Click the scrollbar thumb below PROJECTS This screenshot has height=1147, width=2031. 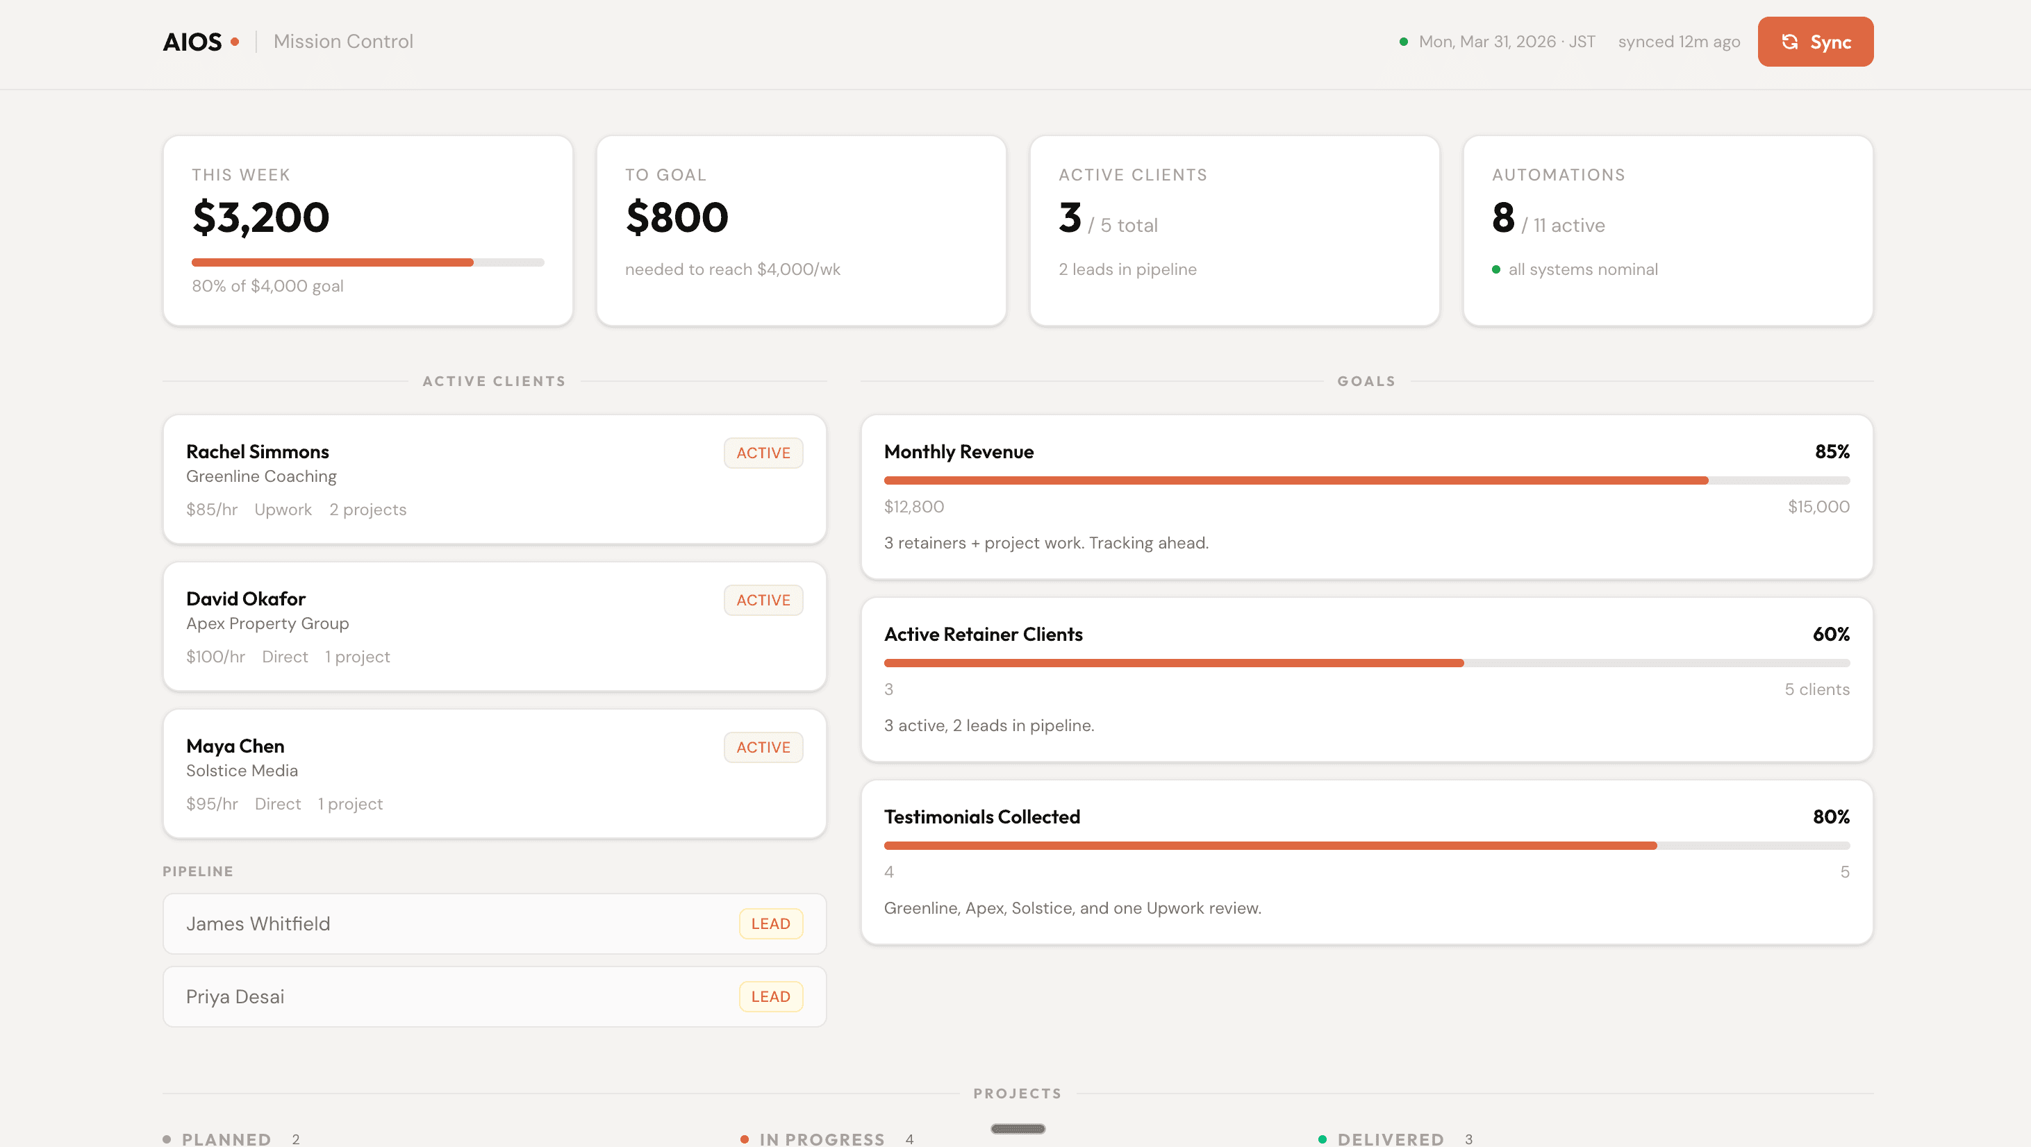[1017, 1129]
